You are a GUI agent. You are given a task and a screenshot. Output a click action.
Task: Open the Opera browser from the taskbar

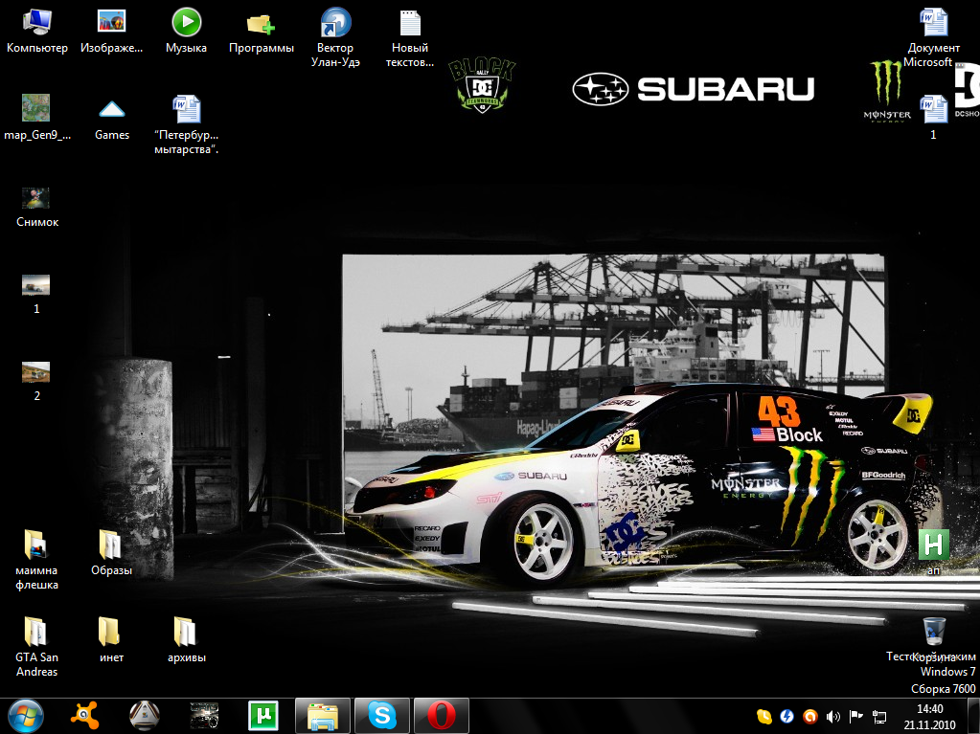click(441, 715)
